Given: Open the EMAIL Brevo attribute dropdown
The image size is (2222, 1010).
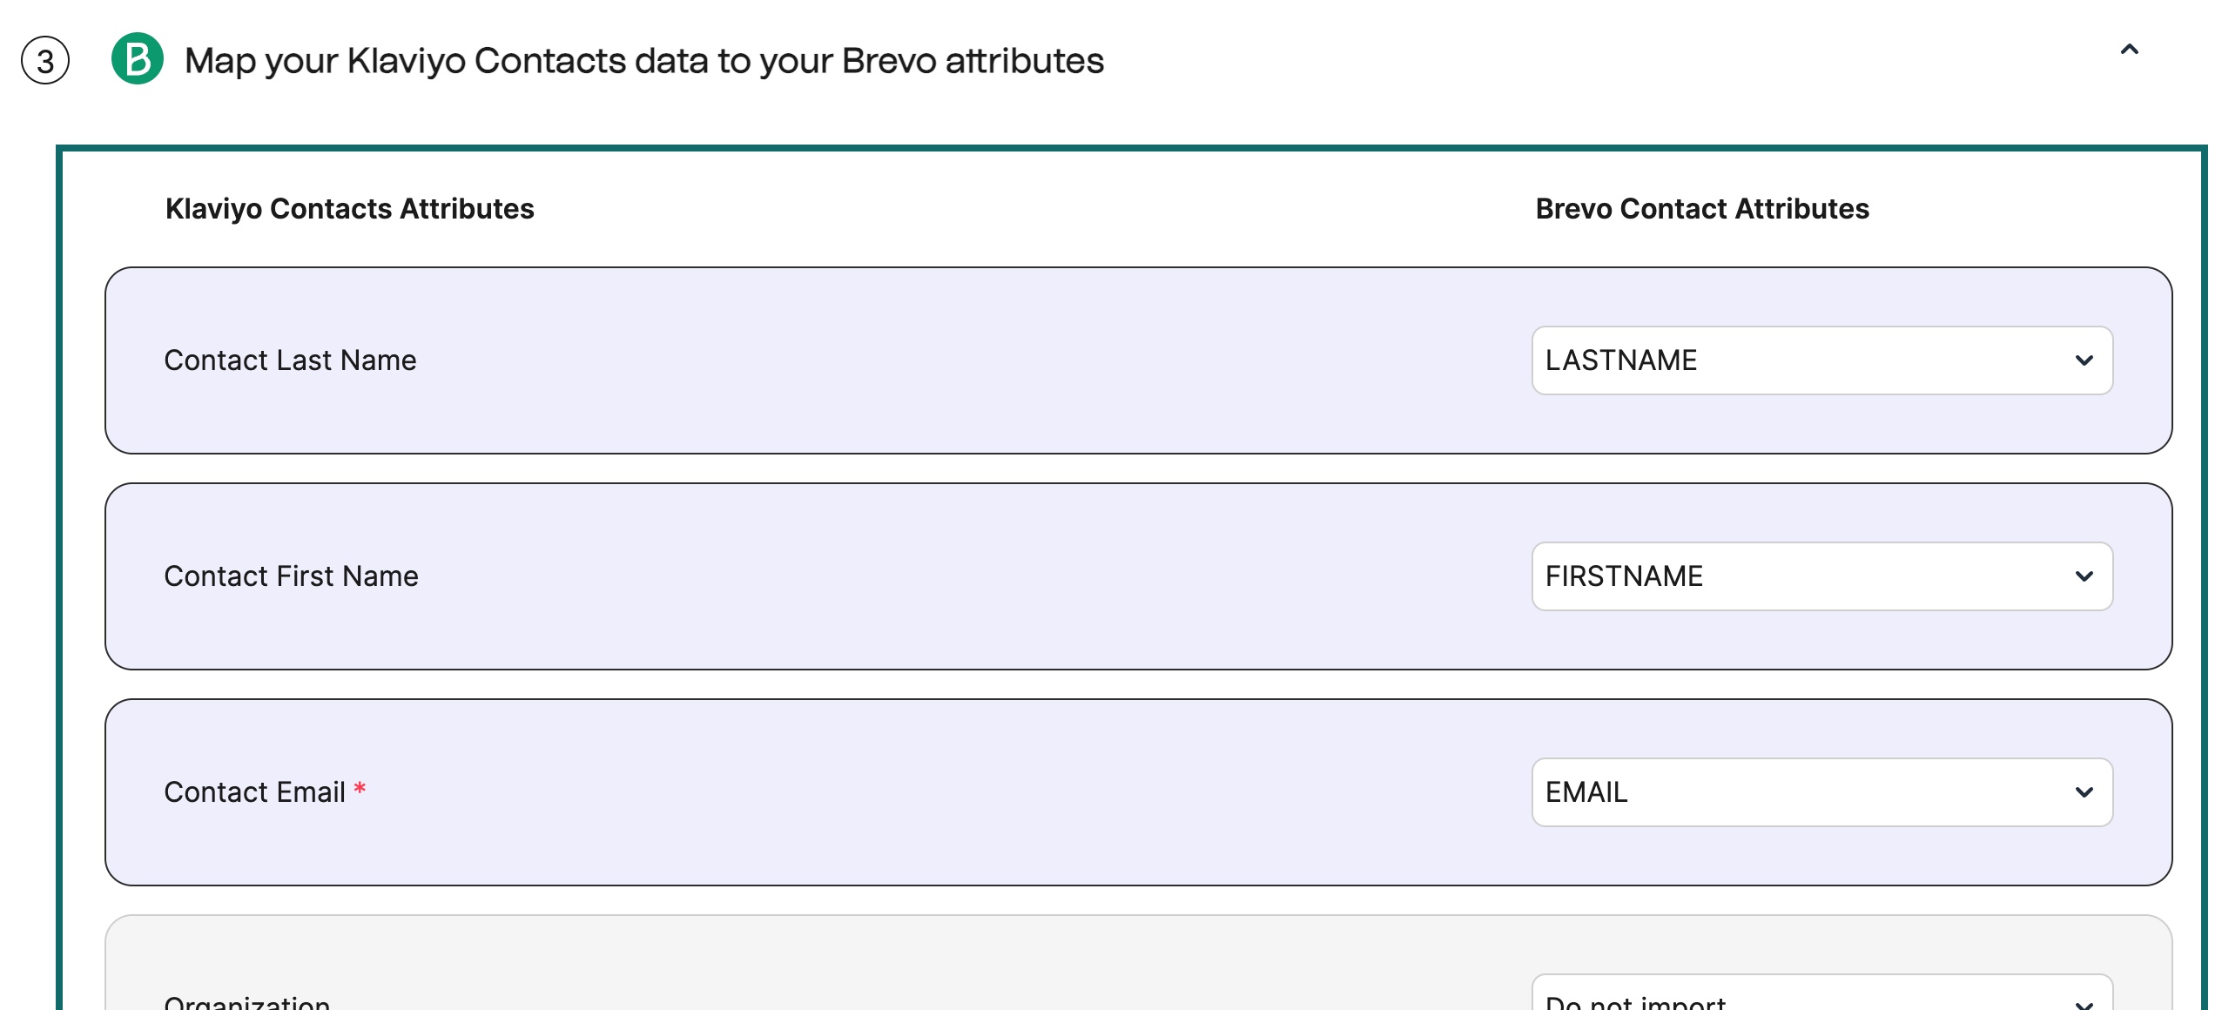Looking at the screenshot, I should point(1821,791).
